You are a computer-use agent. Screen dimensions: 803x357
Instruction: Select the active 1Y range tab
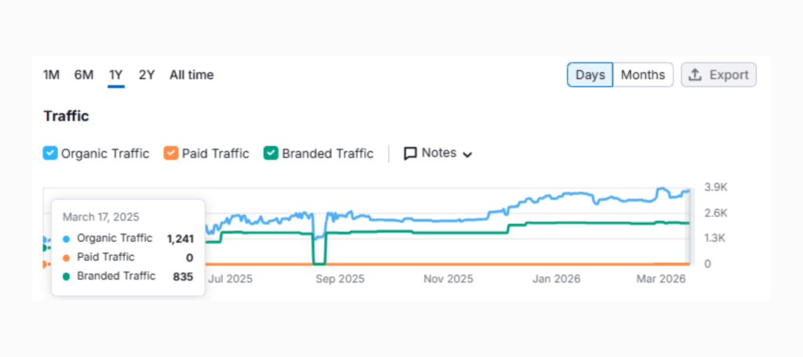coord(116,75)
